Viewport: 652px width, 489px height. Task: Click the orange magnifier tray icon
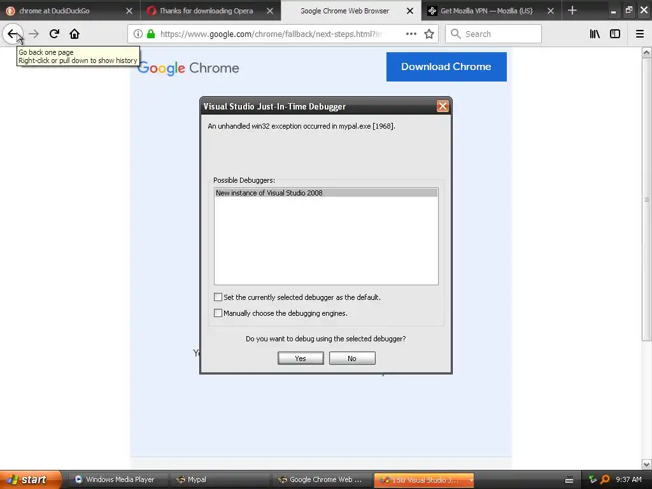pyautogui.click(x=605, y=479)
